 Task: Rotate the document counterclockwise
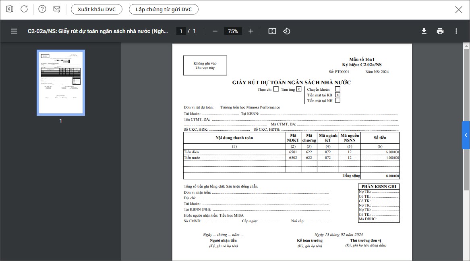click(x=287, y=31)
